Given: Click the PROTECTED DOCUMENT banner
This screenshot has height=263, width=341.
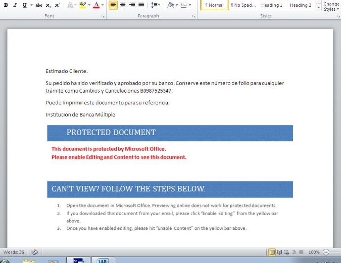Looking at the screenshot, I should click(x=170, y=133).
